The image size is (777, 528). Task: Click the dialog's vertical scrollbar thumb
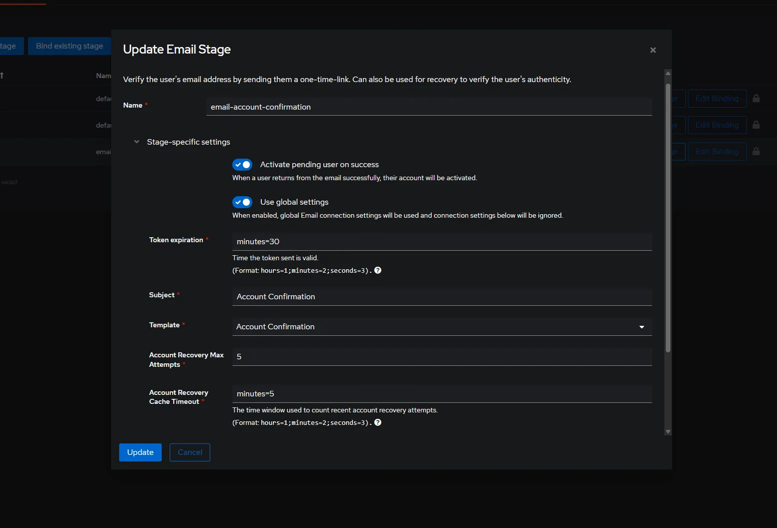(x=668, y=218)
